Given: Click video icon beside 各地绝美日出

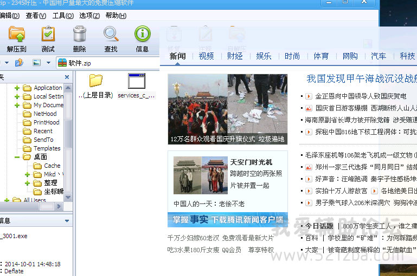Looking at the screenshot, I should tap(374, 191).
